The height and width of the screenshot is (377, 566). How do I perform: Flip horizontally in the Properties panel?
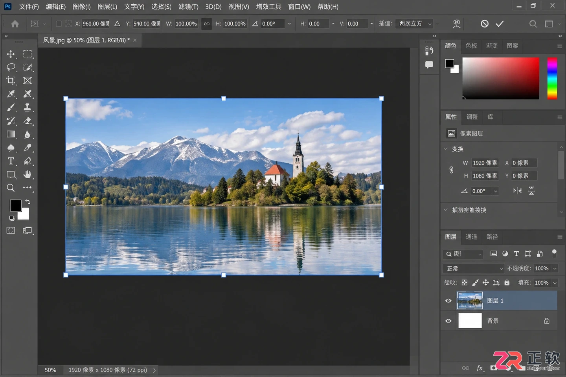coord(518,191)
